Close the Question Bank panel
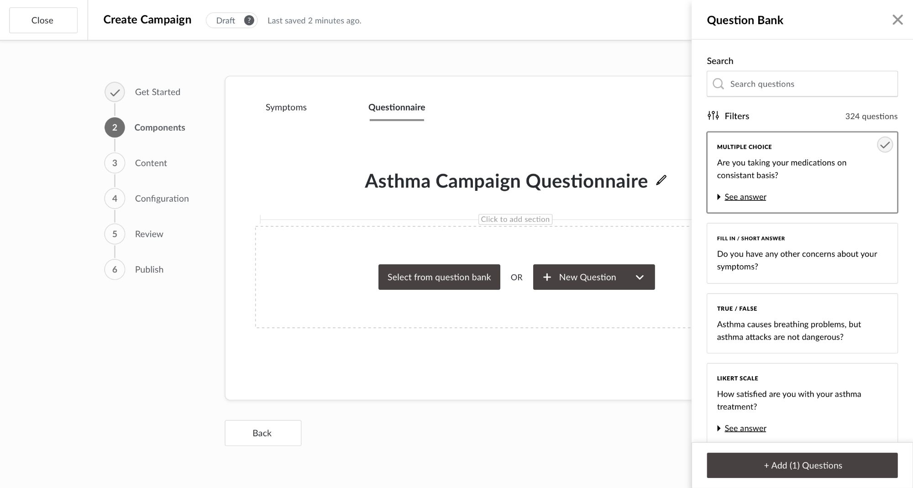 pos(897,20)
